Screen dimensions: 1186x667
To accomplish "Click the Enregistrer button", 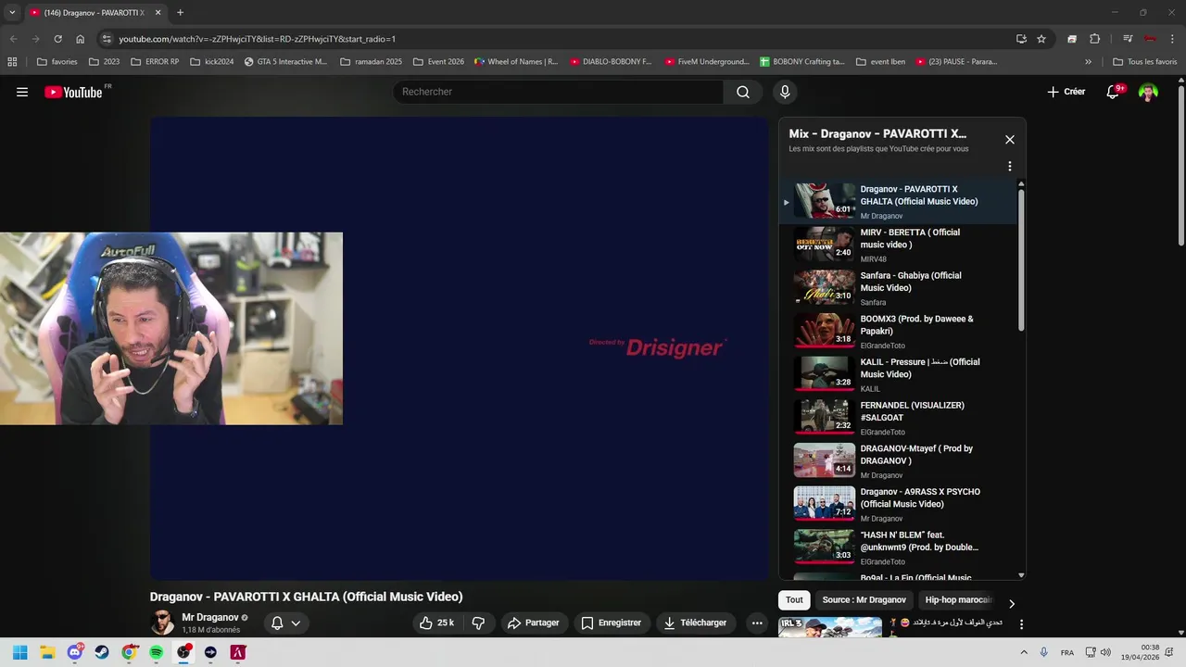I will tap(612, 623).
